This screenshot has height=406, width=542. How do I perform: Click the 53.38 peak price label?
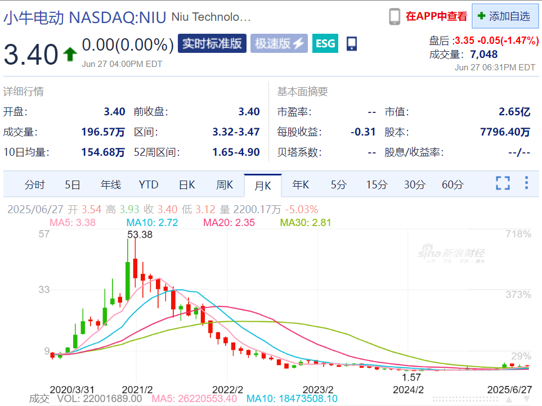coord(140,234)
